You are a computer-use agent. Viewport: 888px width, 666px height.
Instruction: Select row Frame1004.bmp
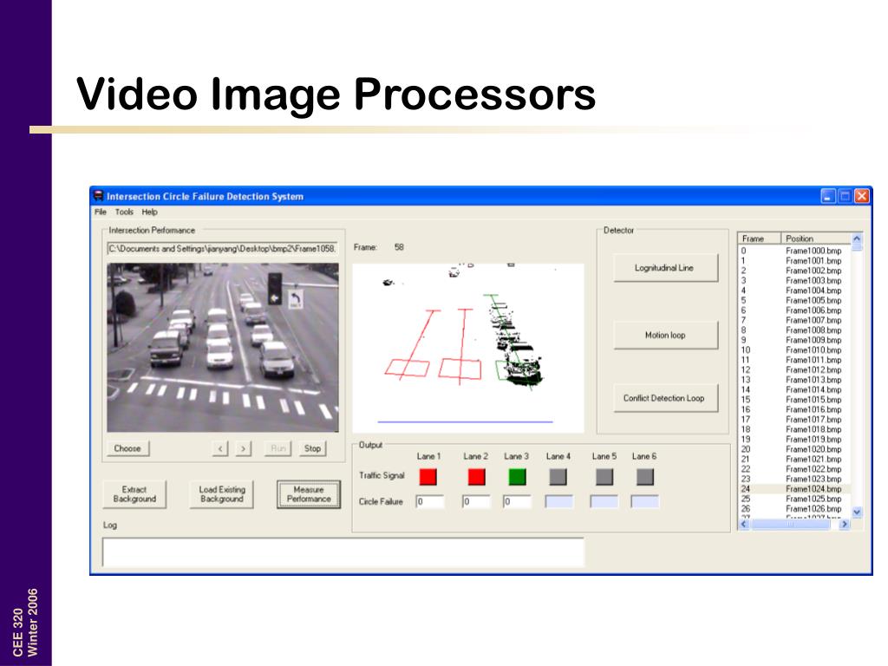(x=794, y=290)
